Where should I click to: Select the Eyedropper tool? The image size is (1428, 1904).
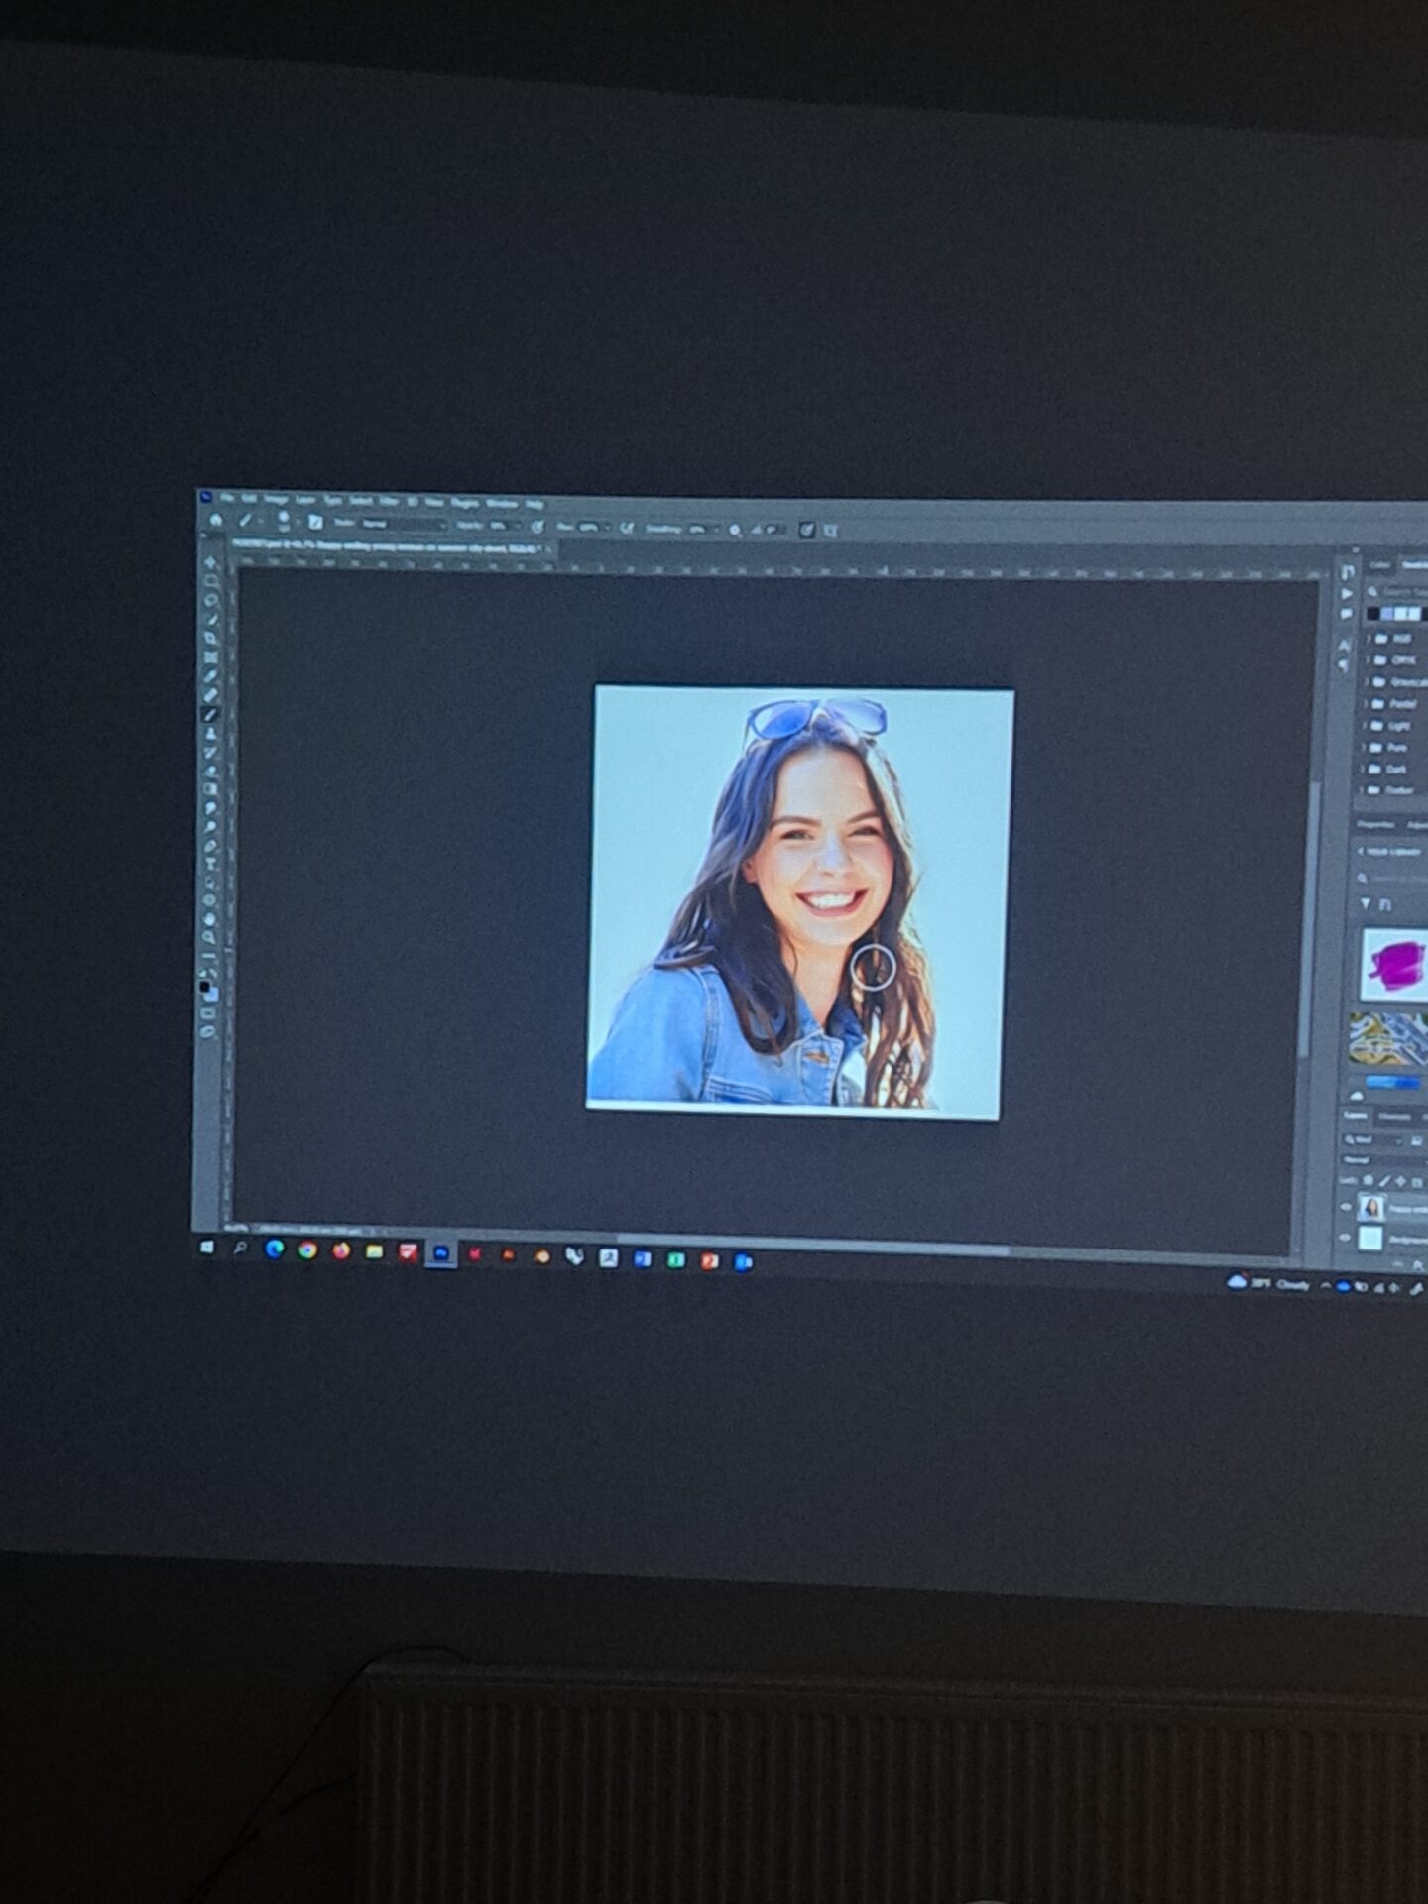pos(210,675)
